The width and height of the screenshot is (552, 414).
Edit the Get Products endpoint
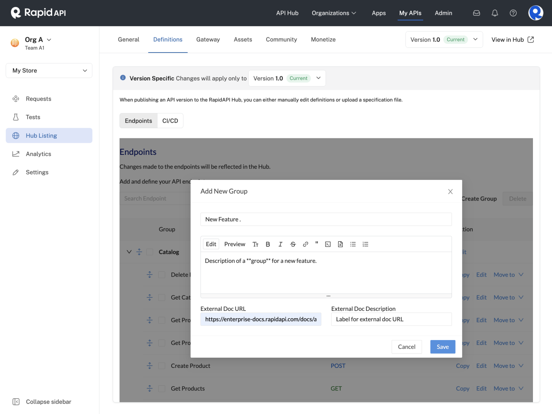tap(482, 389)
